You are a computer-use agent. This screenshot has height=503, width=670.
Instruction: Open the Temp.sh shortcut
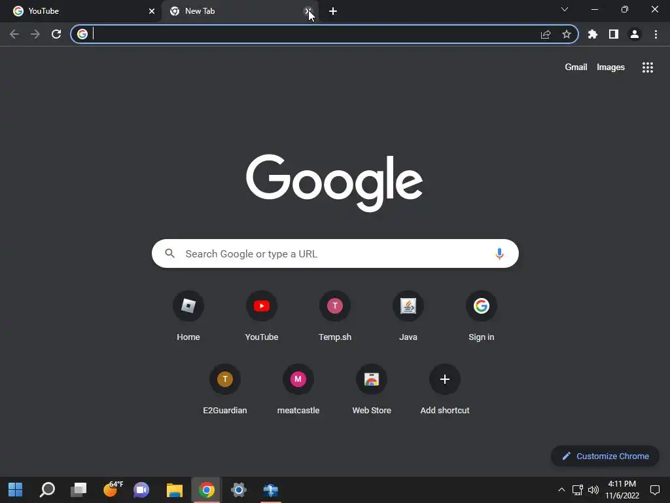tap(335, 316)
